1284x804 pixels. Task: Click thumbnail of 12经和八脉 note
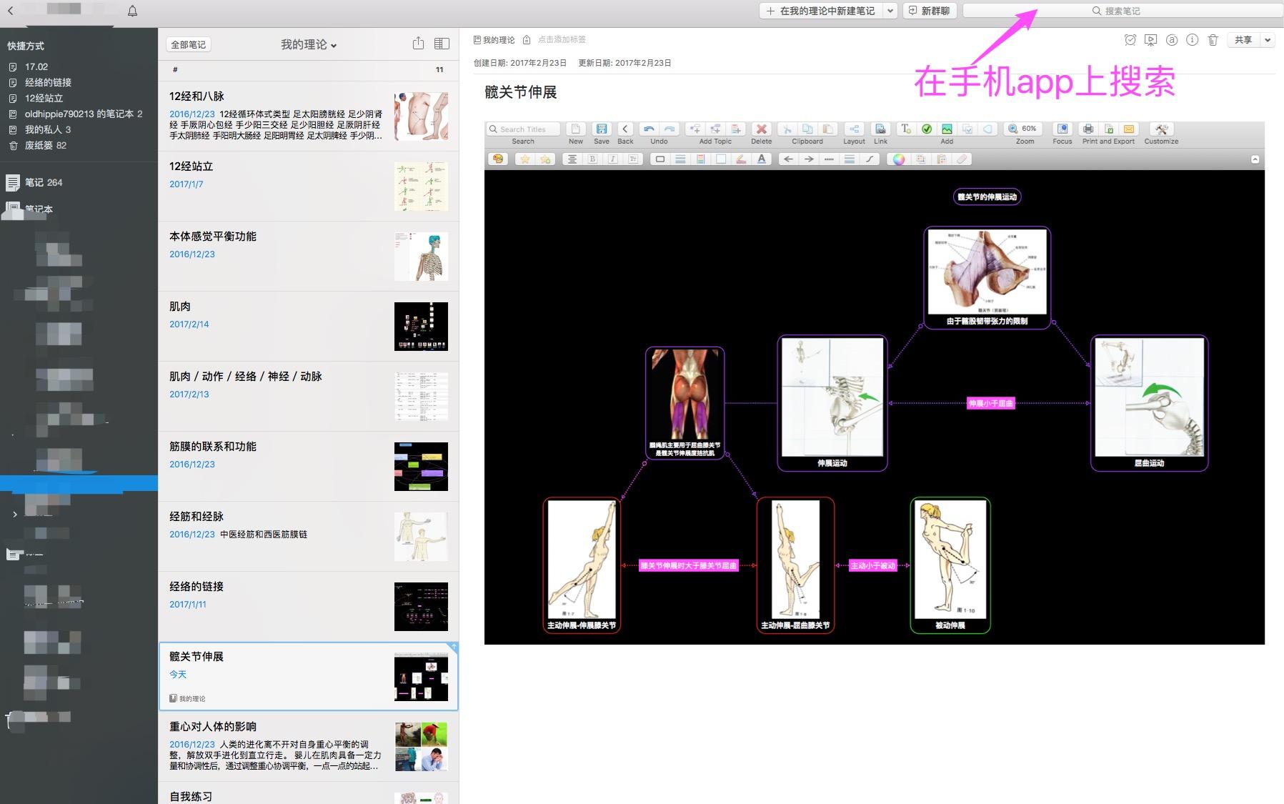tap(421, 116)
